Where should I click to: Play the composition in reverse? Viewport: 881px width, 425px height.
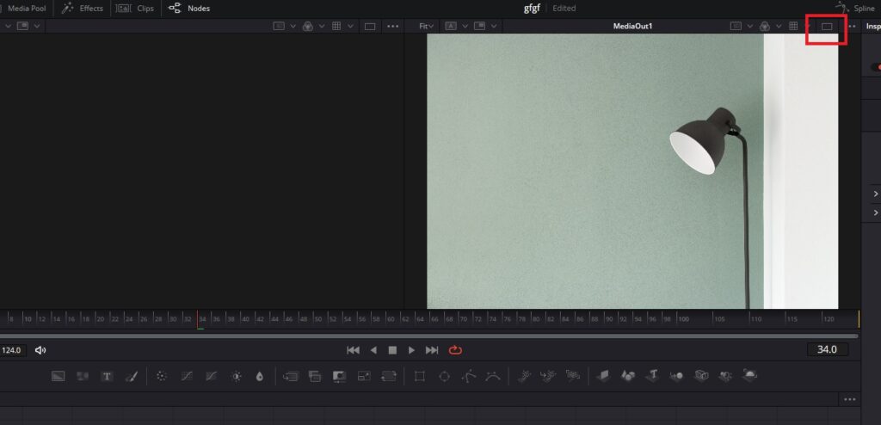(x=373, y=350)
